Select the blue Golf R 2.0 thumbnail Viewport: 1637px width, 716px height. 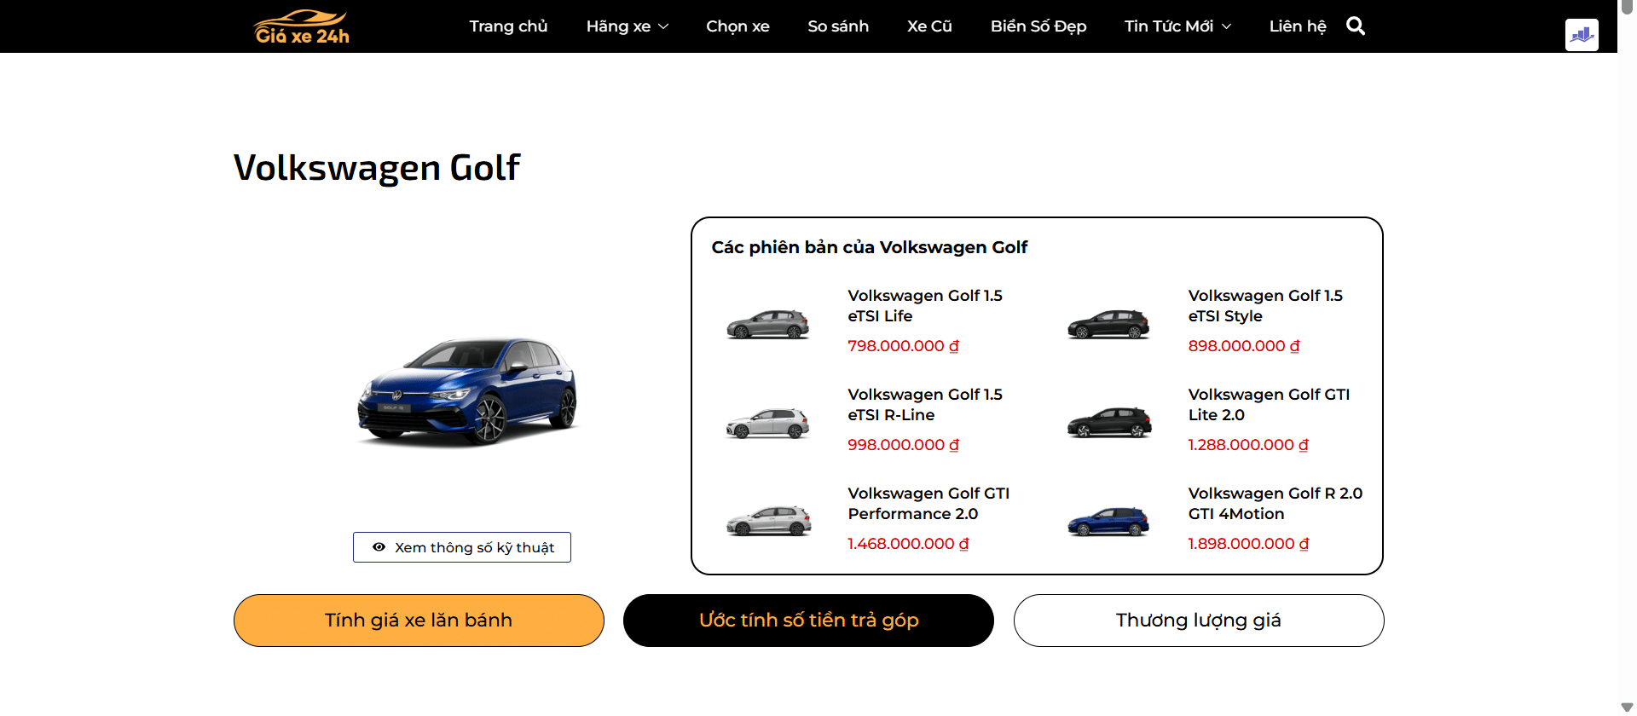point(1108,522)
